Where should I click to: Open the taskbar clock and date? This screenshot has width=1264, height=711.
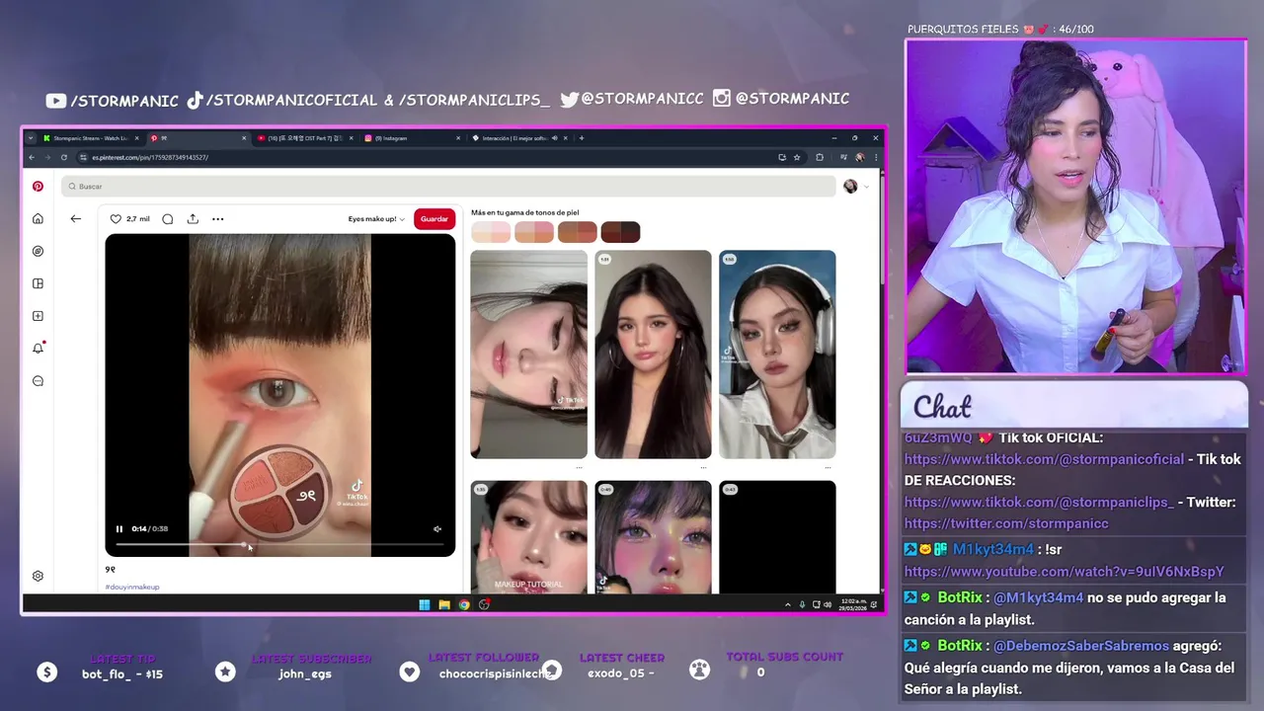click(x=853, y=604)
